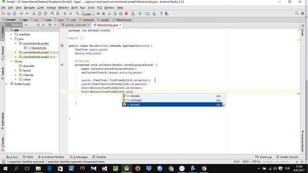Close the activity_main.xml tab
The width and height of the screenshot is (308, 173).
[89, 25]
